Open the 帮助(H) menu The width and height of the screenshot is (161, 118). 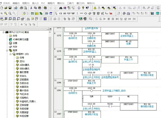coord(91,3)
